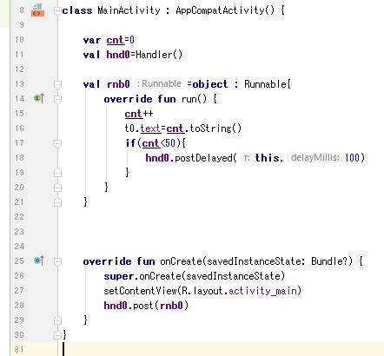
Task: Click the overrides-method gutter icon on line 25
Action: 39,260
